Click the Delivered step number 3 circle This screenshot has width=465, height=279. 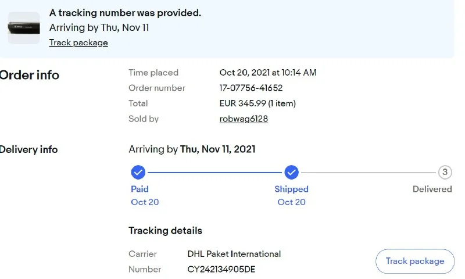(445, 172)
